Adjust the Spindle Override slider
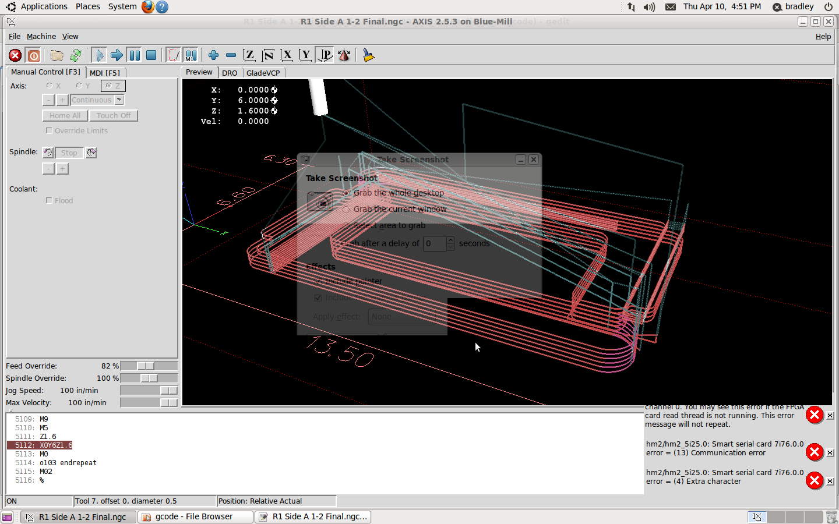The height and width of the screenshot is (524, 839). point(149,378)
